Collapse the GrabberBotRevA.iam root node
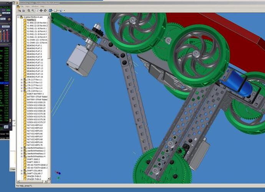Viewport: 265px width, 192px height. pos(18,17)
